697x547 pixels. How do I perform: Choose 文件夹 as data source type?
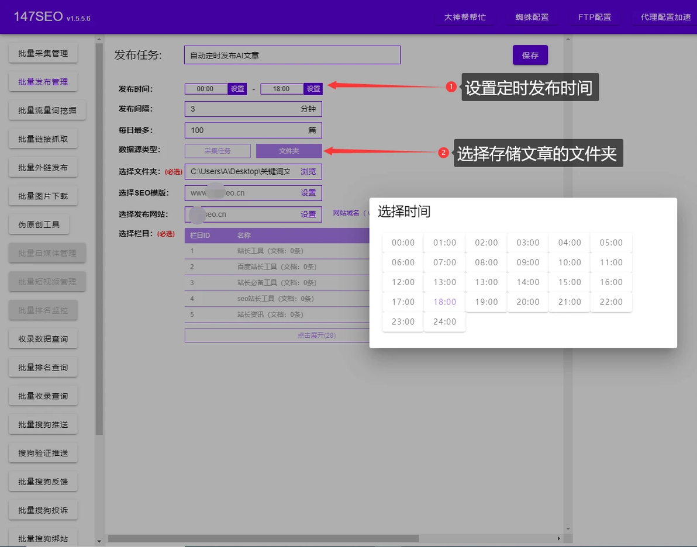289,151
